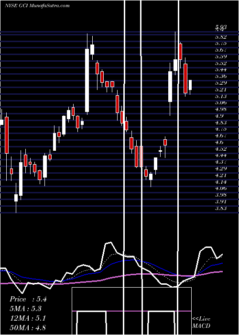Click the 4.67 price level
This screenshot has height=335, width=239.
click(221, 135)
